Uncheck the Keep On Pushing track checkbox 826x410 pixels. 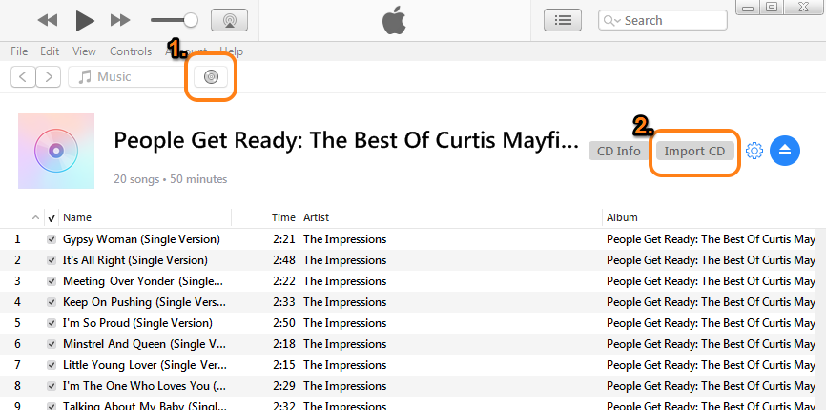pos(52,302)
